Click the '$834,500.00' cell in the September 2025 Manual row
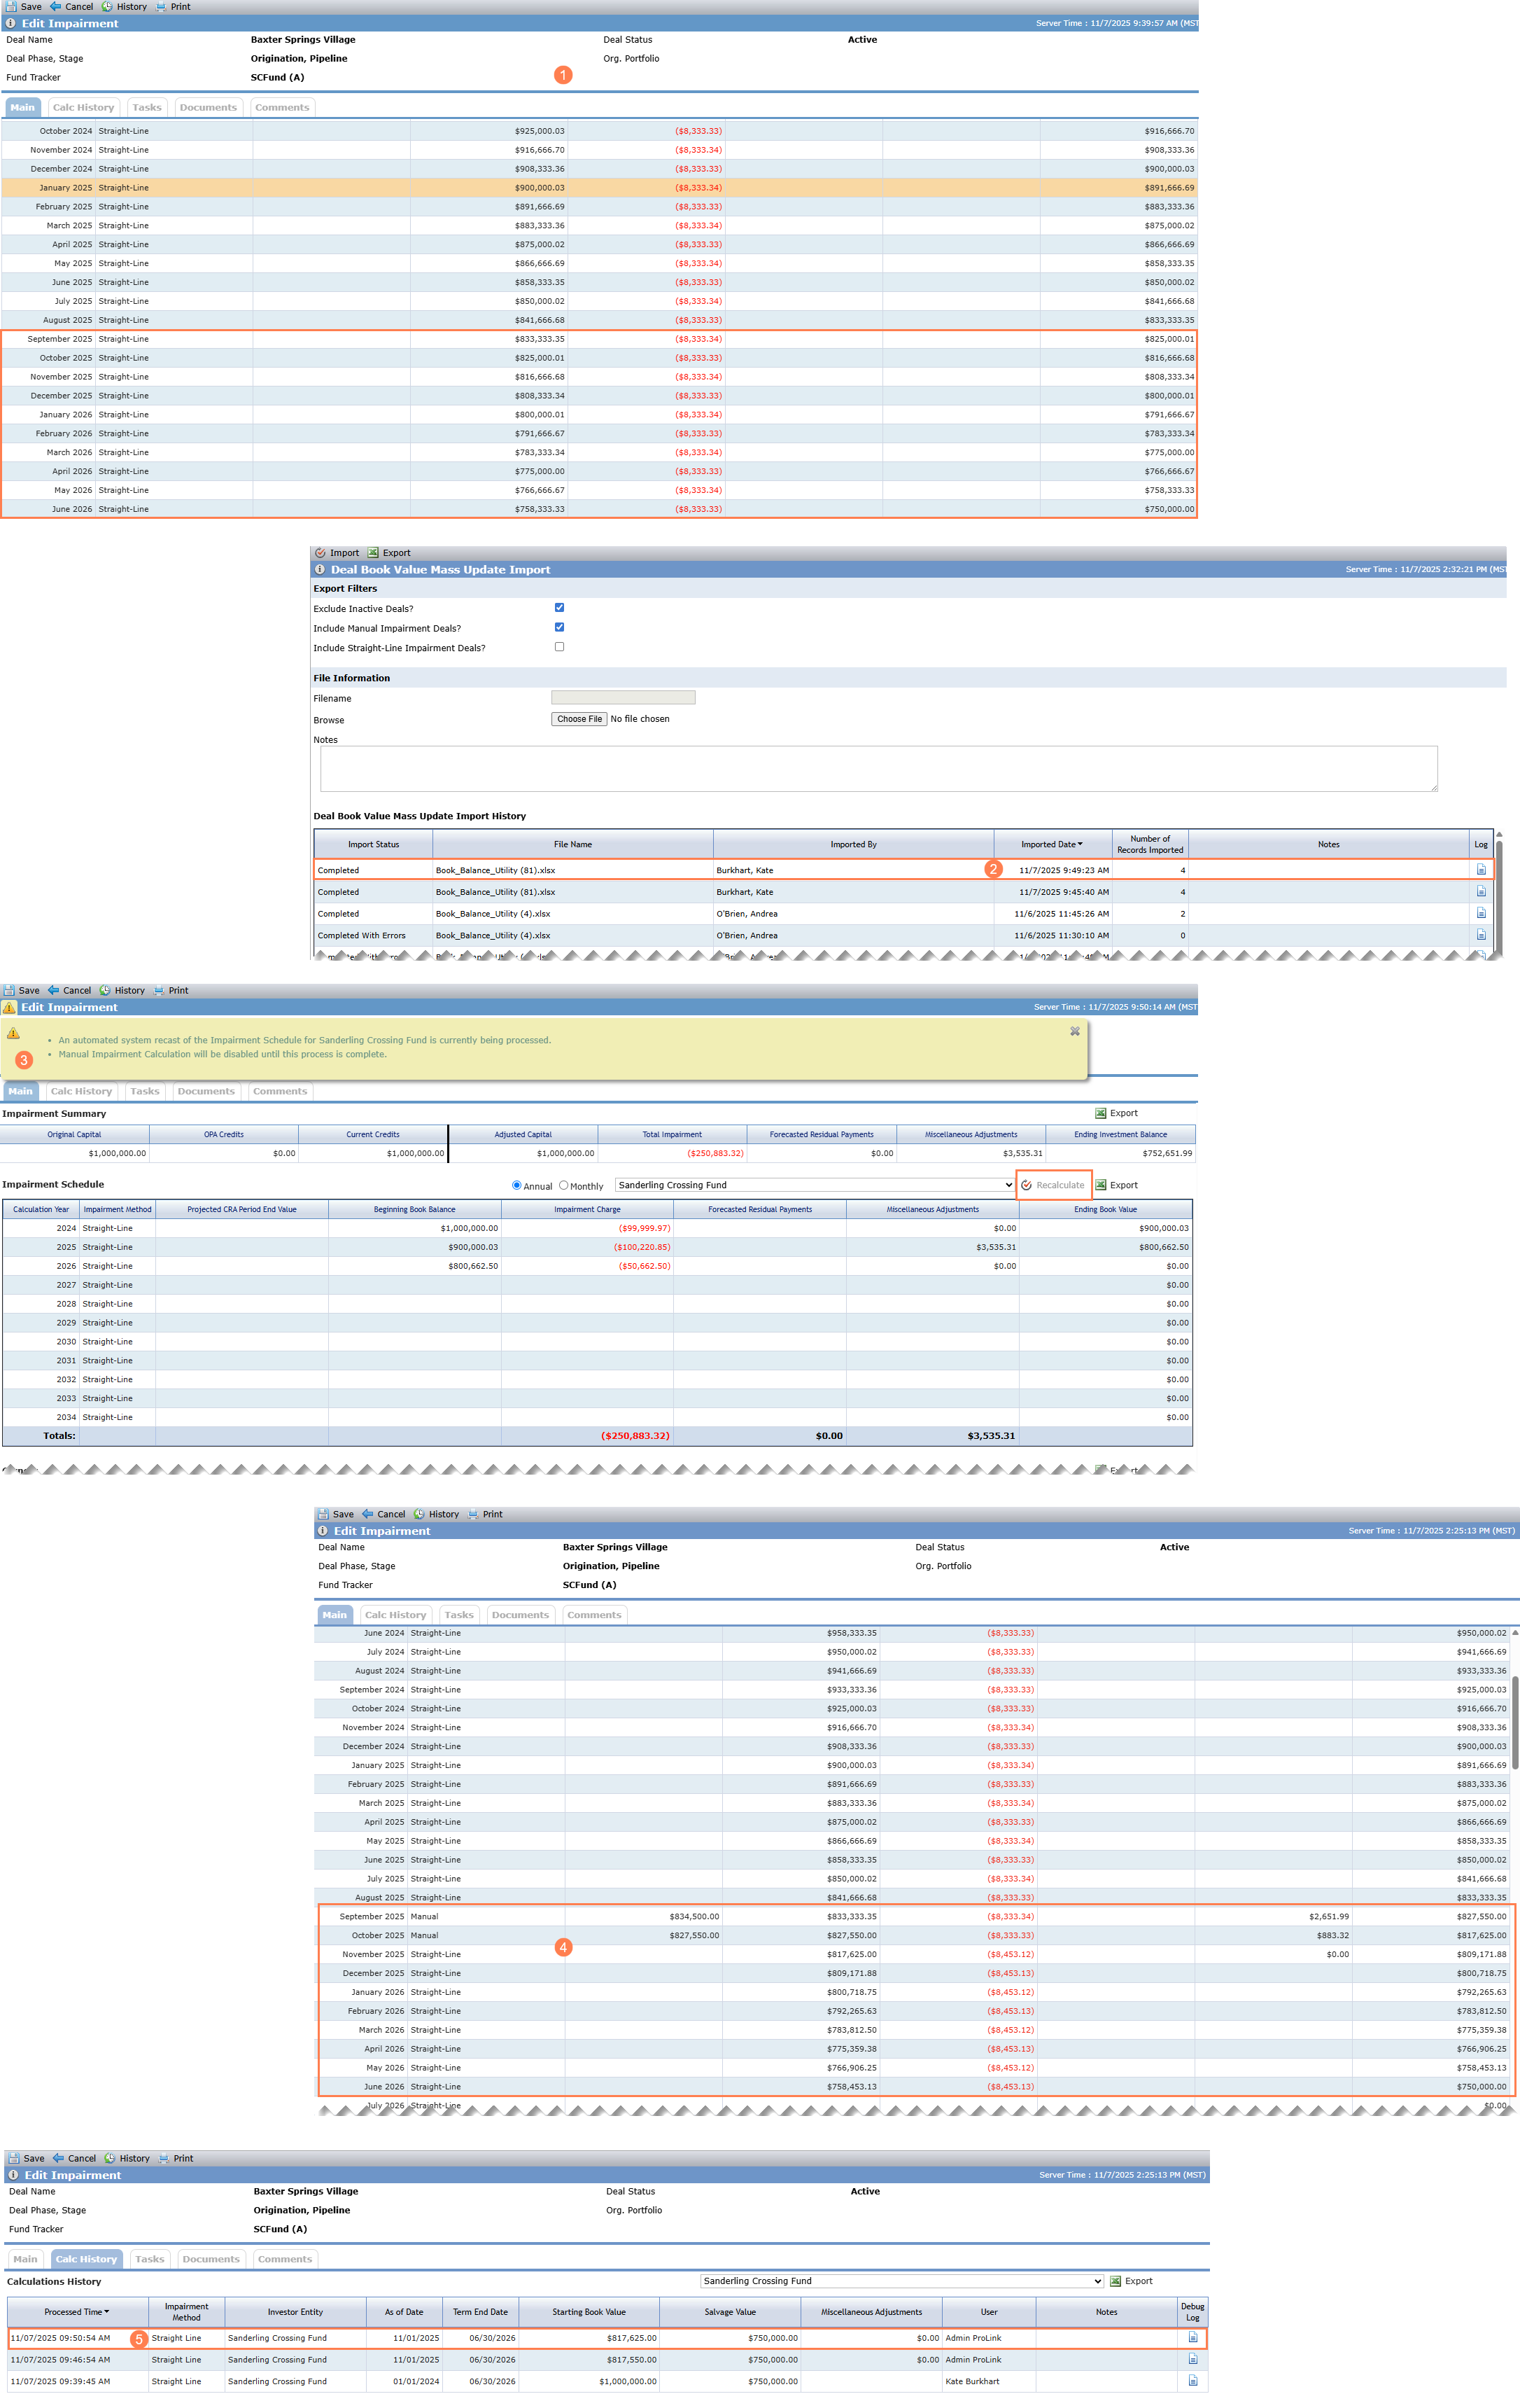 coord(644,1917)
